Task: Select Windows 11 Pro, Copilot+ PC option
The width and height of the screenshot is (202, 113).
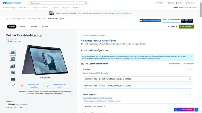Action: tap(137, 106)
